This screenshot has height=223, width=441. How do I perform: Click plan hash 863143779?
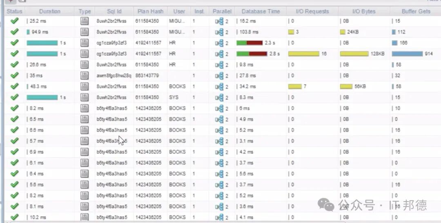click(147, 76)
